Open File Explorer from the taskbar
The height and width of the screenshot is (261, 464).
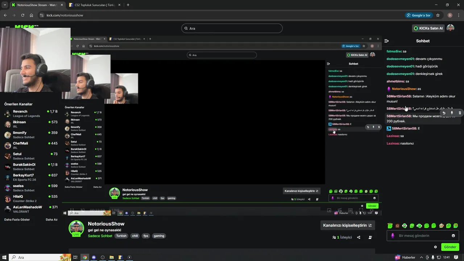[x=112, y=257]
